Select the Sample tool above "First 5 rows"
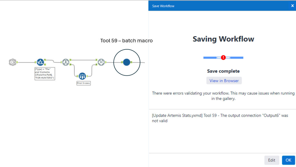The image size is (296, 167). [x=82, y=76]
